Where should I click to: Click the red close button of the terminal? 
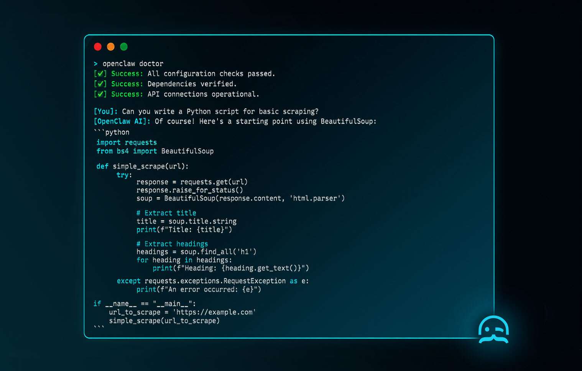(x=98, y=47)
